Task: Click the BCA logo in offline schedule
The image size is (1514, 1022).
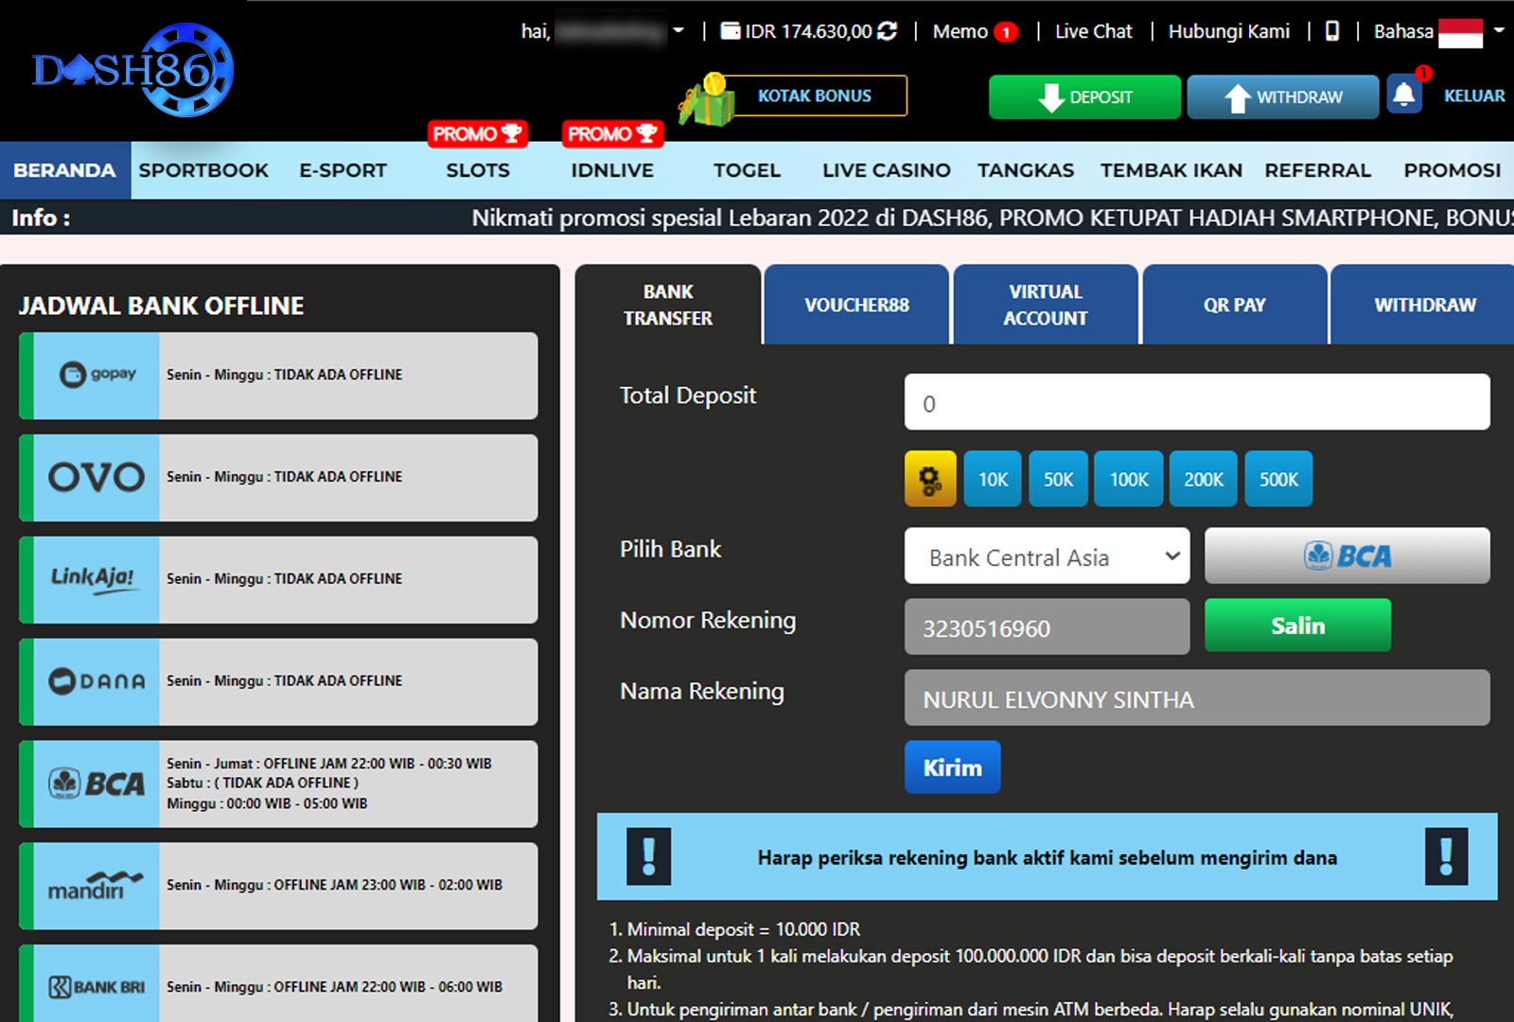Action: [97, 784]
